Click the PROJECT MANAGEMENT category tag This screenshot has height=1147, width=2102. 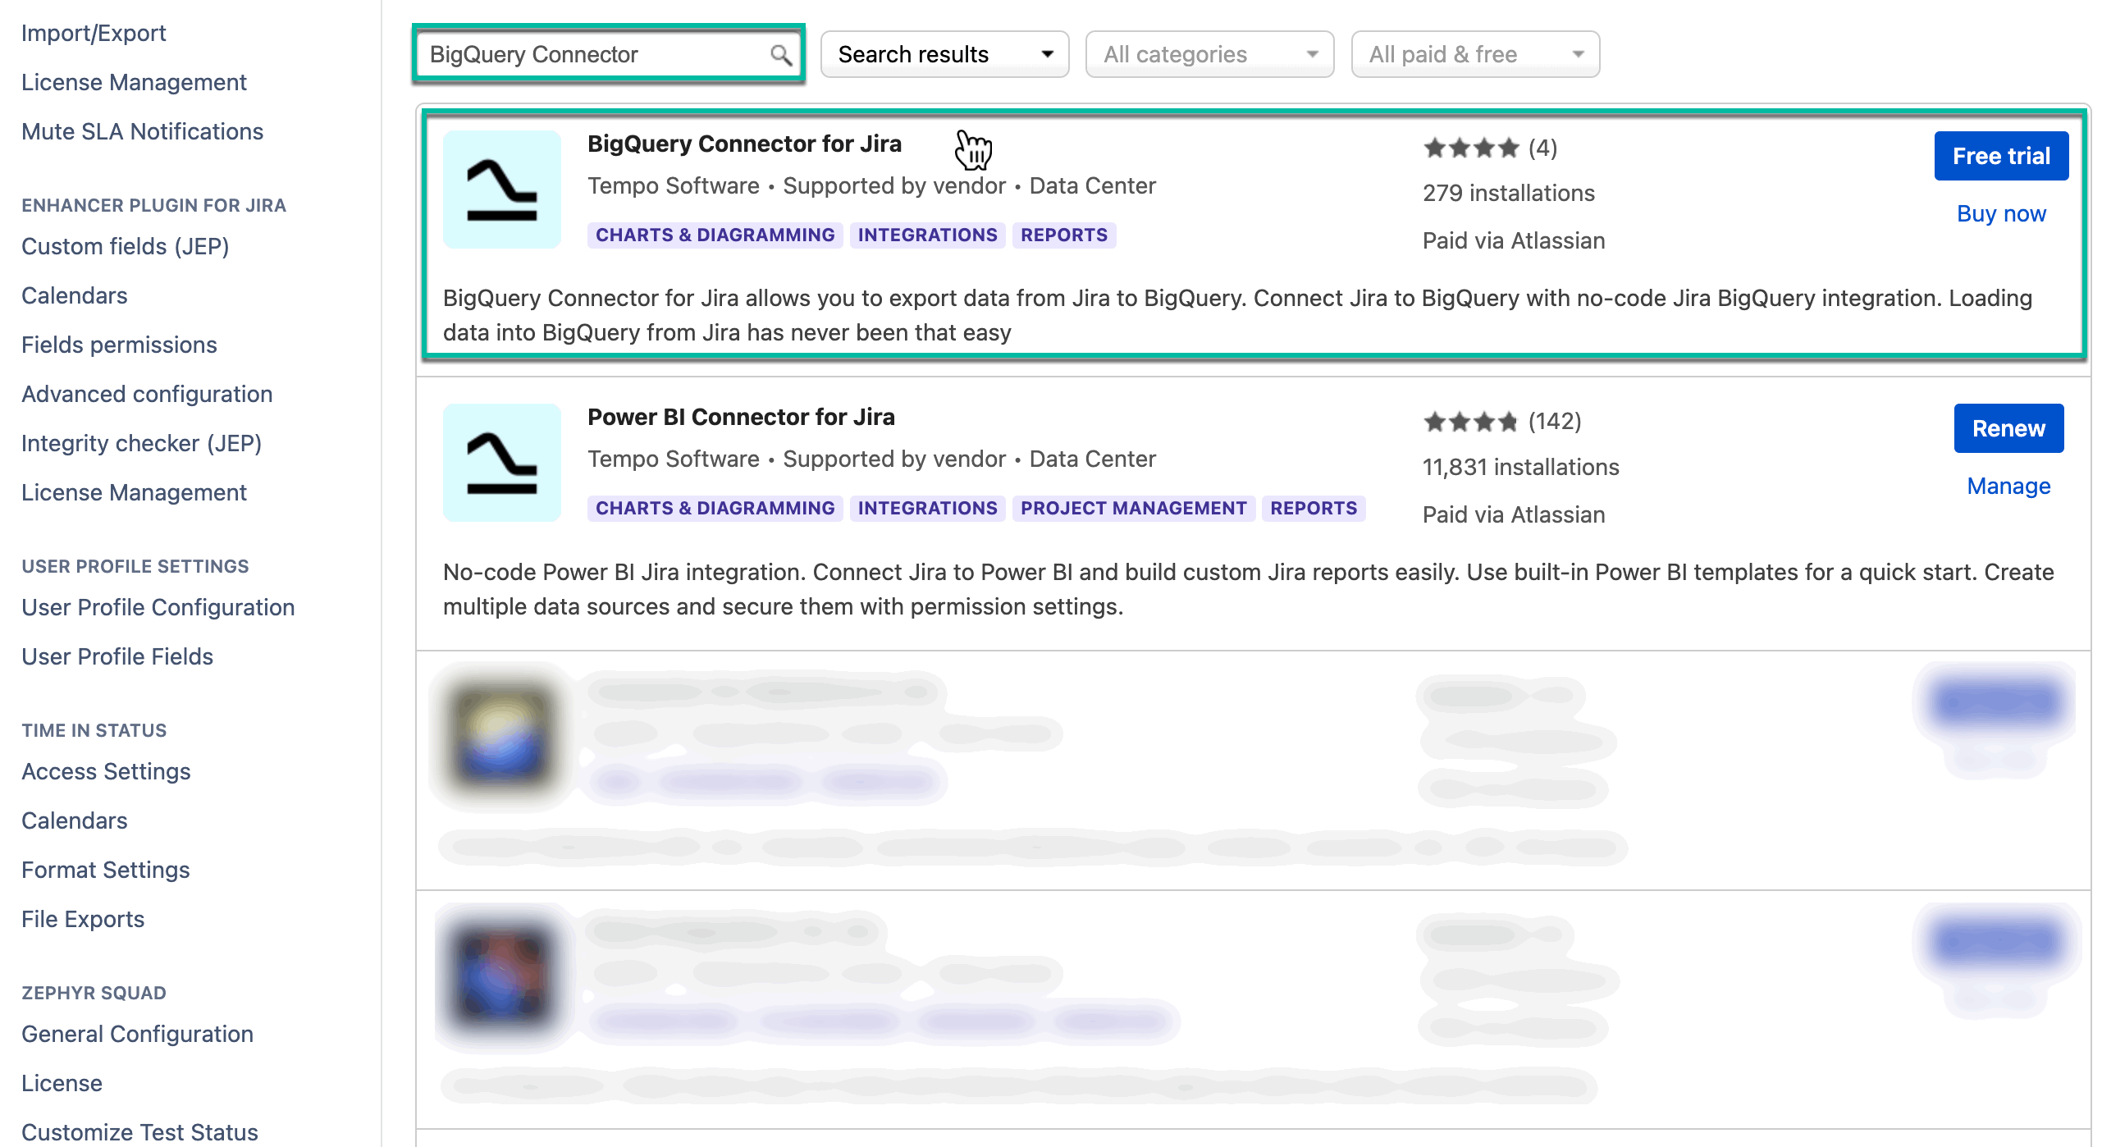[x=1133, y=509]
